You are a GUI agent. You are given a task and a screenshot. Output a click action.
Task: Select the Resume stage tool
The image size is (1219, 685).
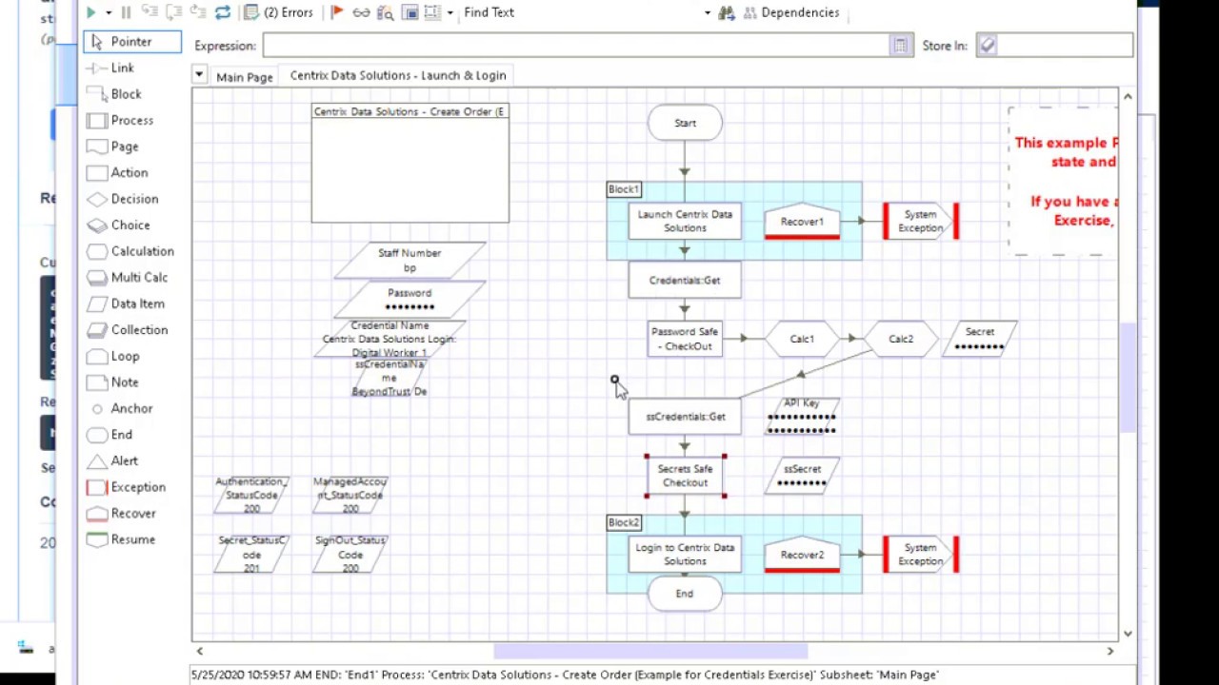click(131, 538)
